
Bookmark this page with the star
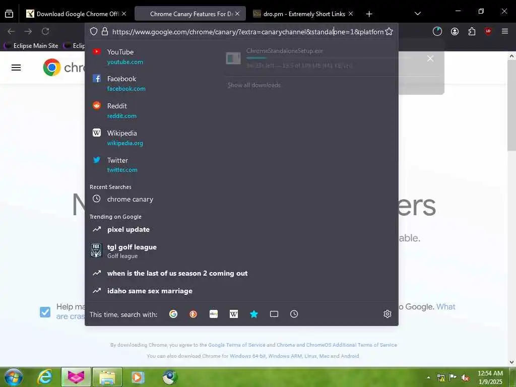(389, 32)
